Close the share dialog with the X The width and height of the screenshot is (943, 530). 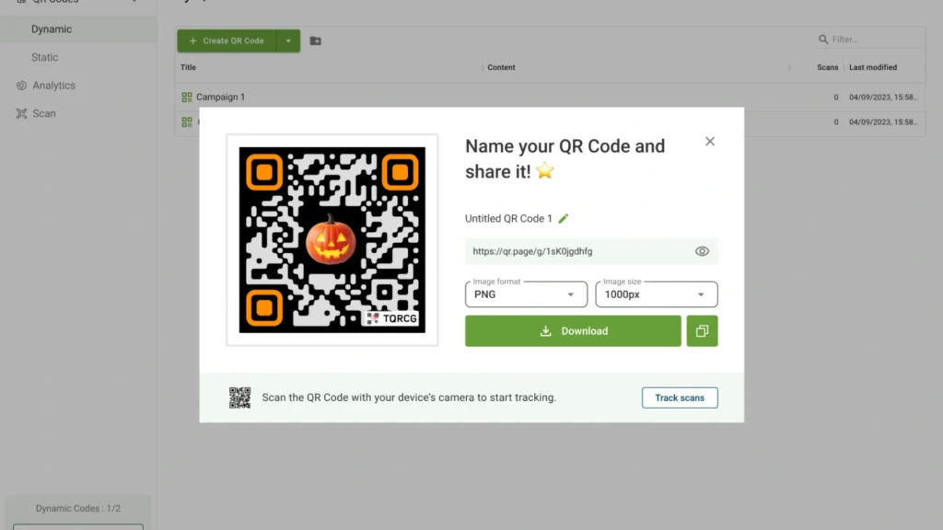tap(710, 142)
